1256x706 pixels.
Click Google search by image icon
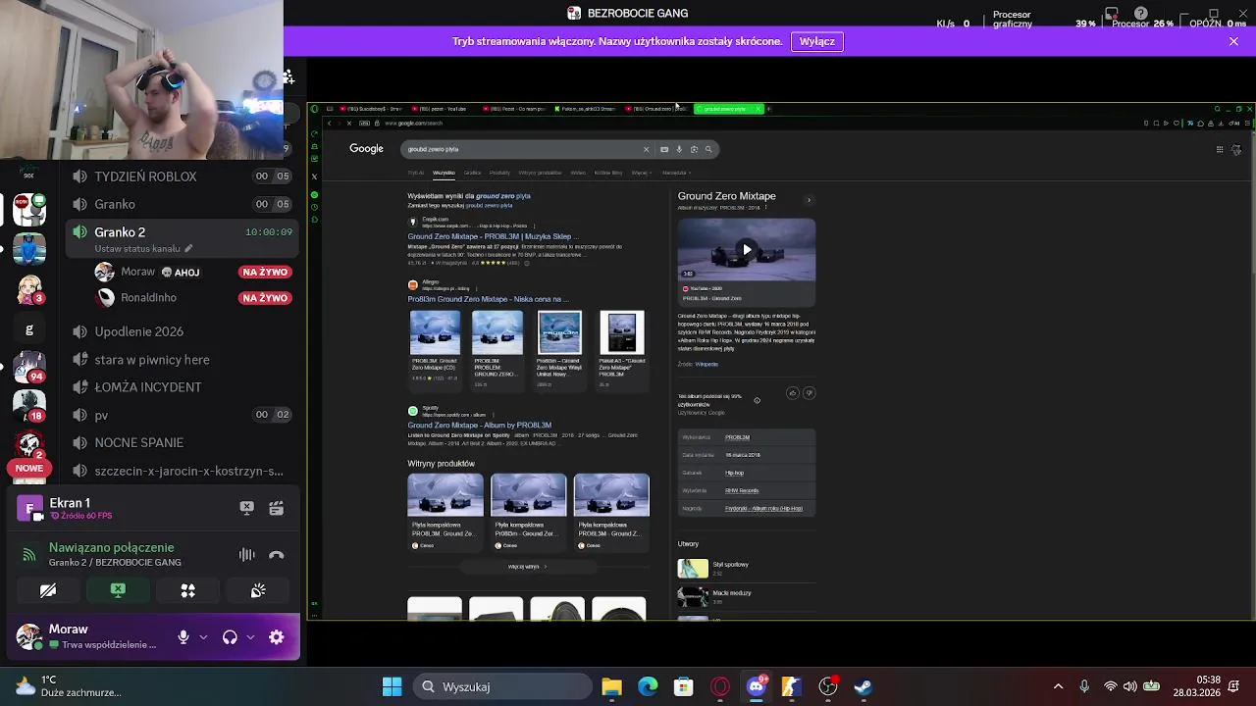point(694,149)
